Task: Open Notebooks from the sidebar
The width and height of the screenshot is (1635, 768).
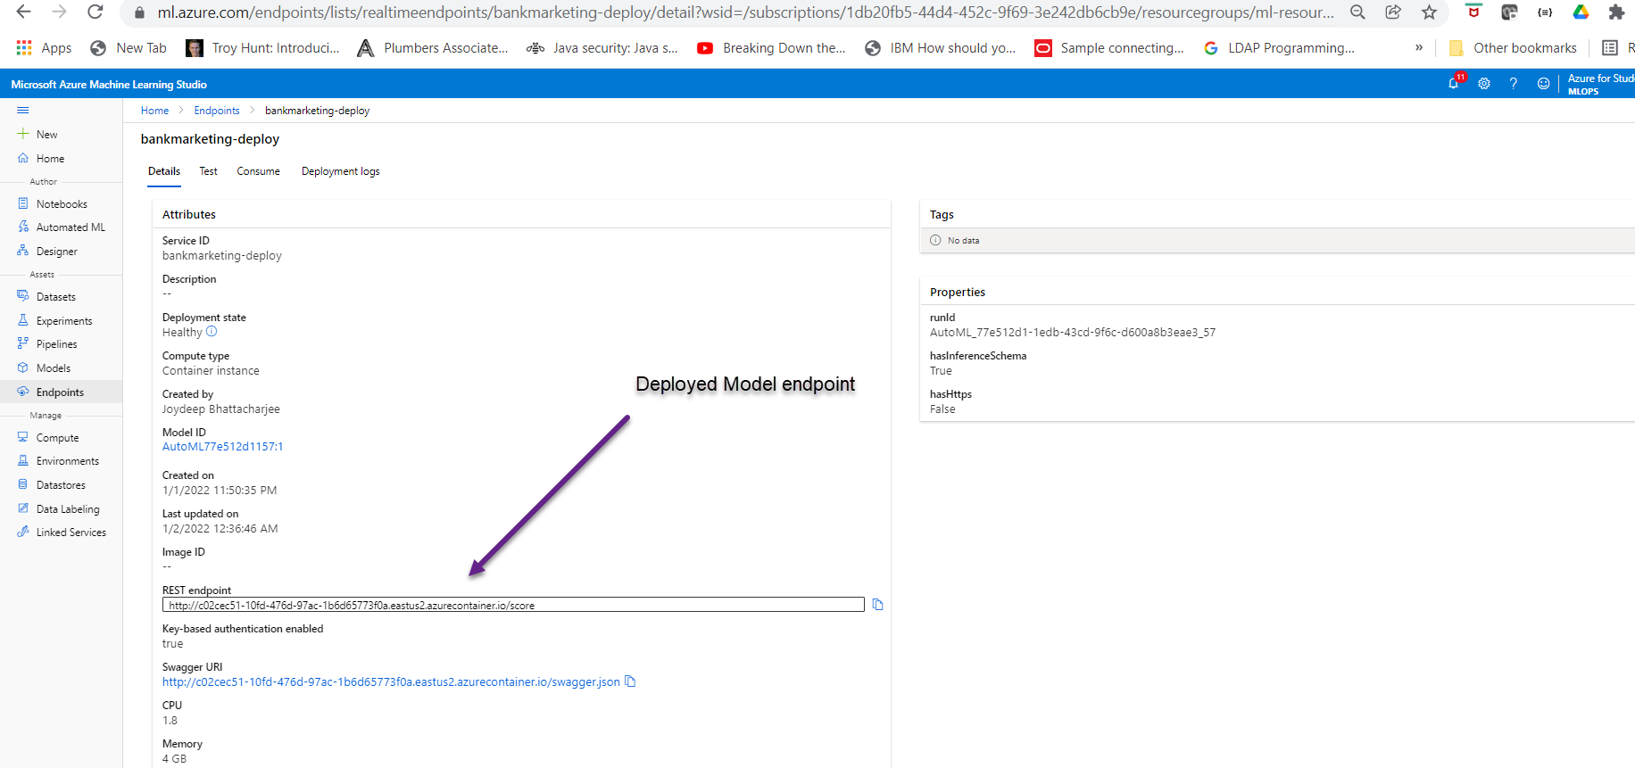Action: tap(62, 203)
